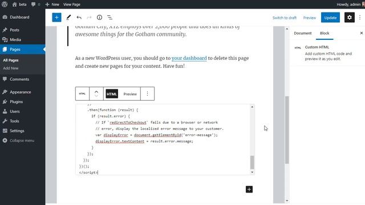This screenshot has width=365, height=205.
Task: Select the Tools pencil icon
Action: click(x=68, y=18)
